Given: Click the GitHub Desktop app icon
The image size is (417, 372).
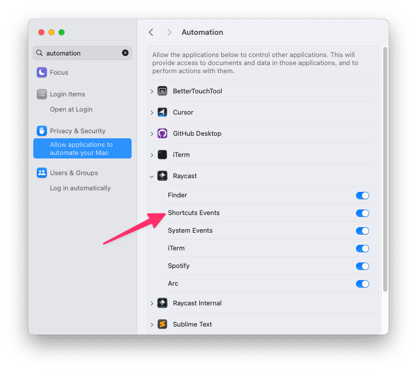Looking at the screenshot, I should tap(162, 133).
